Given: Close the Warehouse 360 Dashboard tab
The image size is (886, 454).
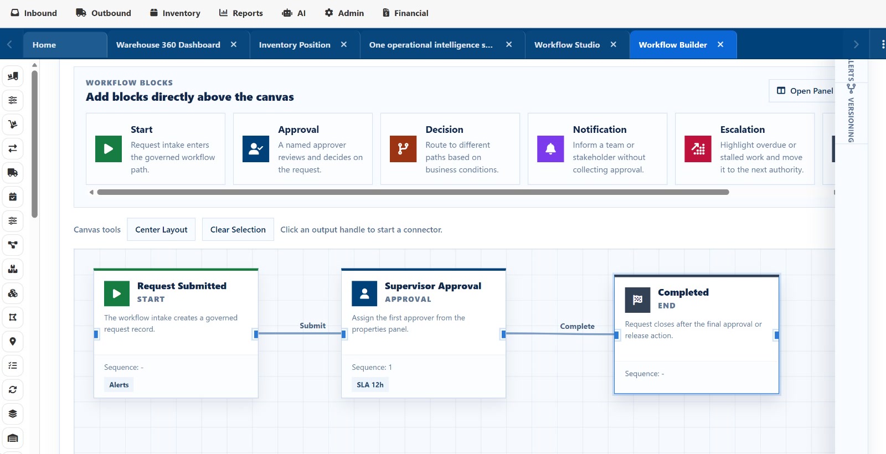Looking at the screenshot, I should (234, 44).
